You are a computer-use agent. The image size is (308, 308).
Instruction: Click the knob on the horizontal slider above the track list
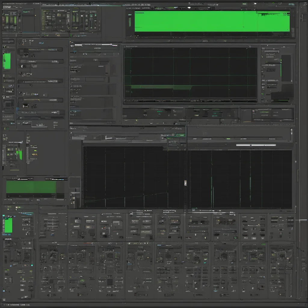coord(111,45)
